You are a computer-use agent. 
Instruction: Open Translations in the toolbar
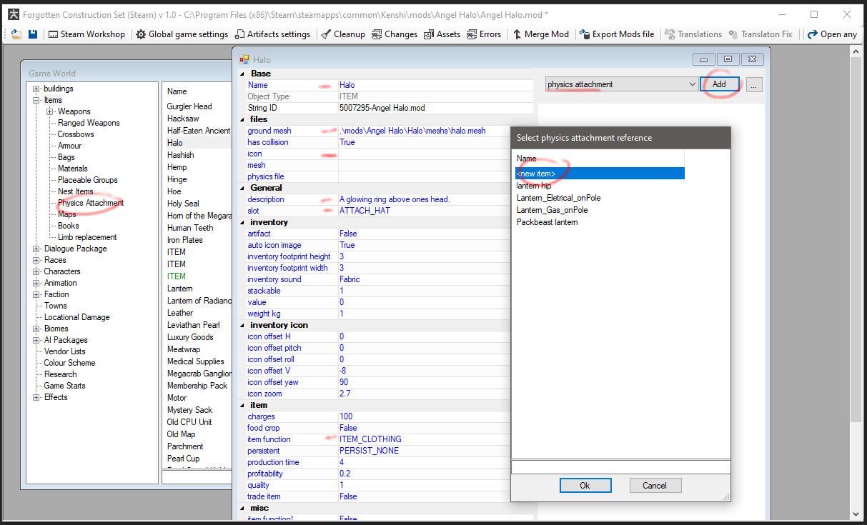[x=693, y=34]
